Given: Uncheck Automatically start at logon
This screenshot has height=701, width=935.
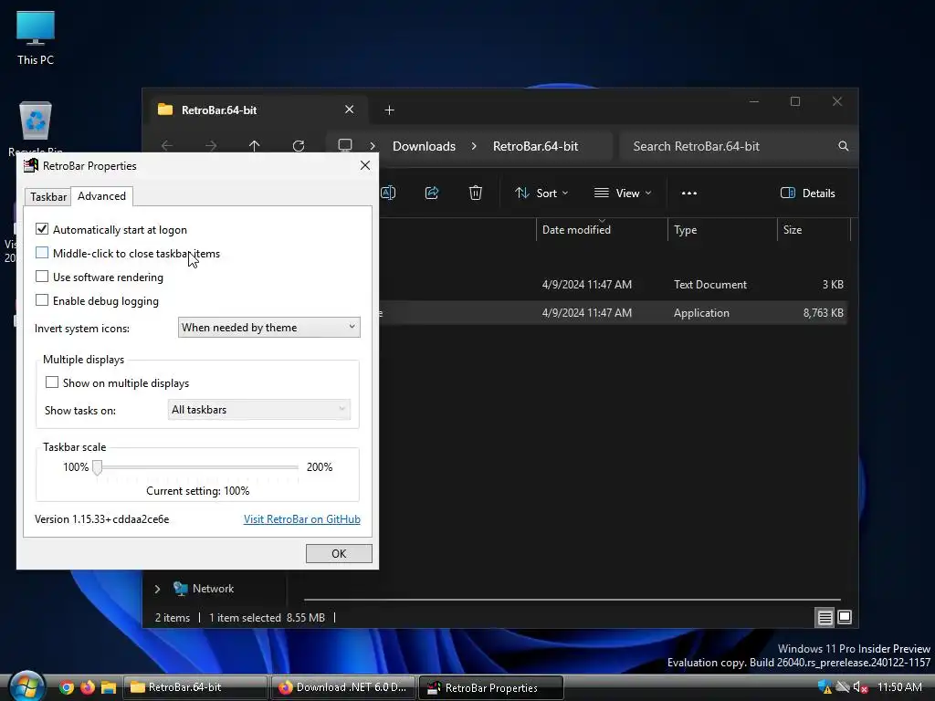Looking at the screenshot, I should (x=42, y=229).
